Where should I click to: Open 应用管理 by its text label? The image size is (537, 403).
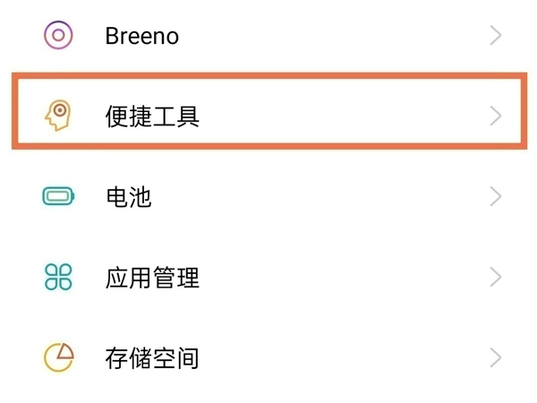pyautogui.click(x=151, y=278)
